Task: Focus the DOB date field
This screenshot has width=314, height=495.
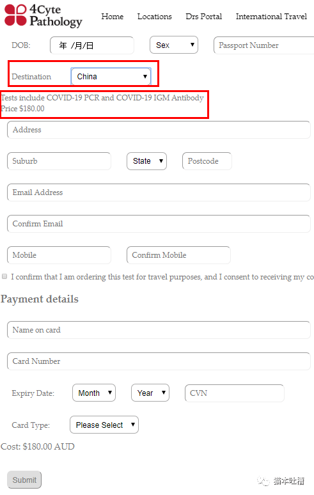Action: pos(92,45)
